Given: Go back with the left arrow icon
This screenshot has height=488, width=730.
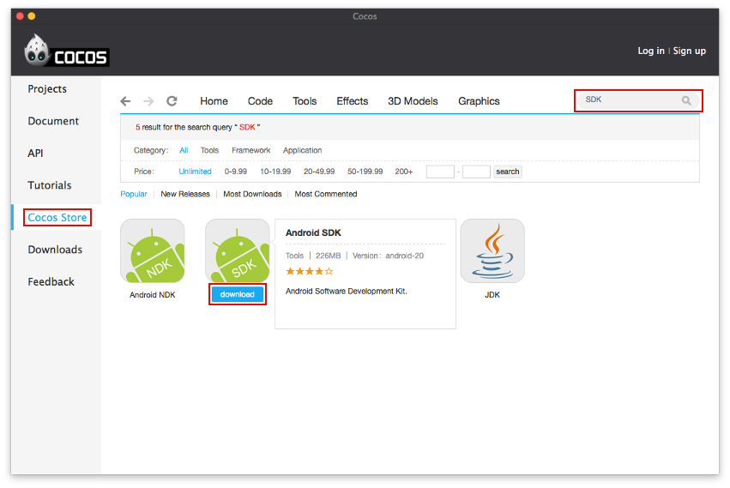Looking at the screenshot, I should tap(125, 101).
